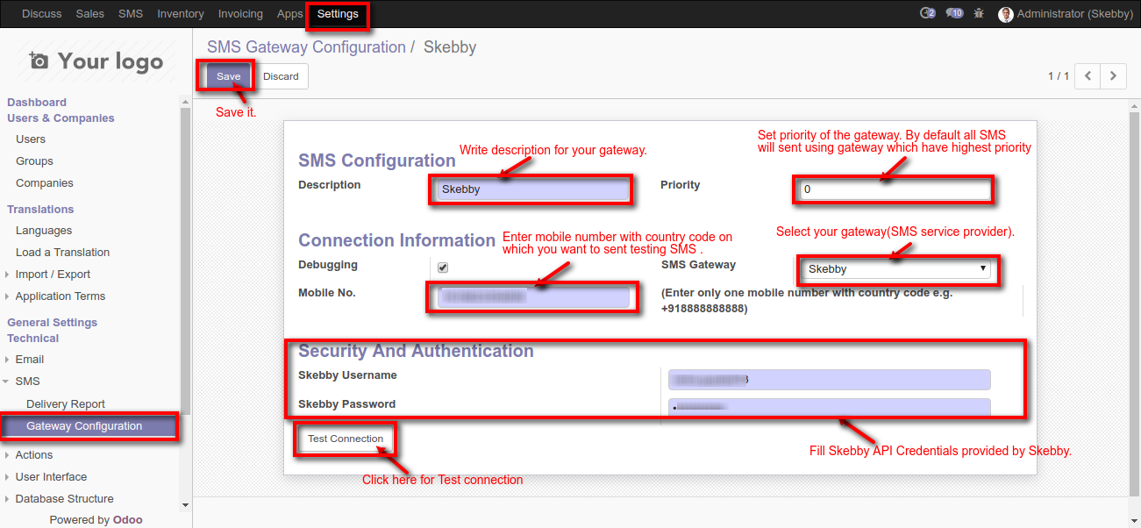Expand the User Interface section
Screen dimensions: 1141x528
click(x=51, y=477)
